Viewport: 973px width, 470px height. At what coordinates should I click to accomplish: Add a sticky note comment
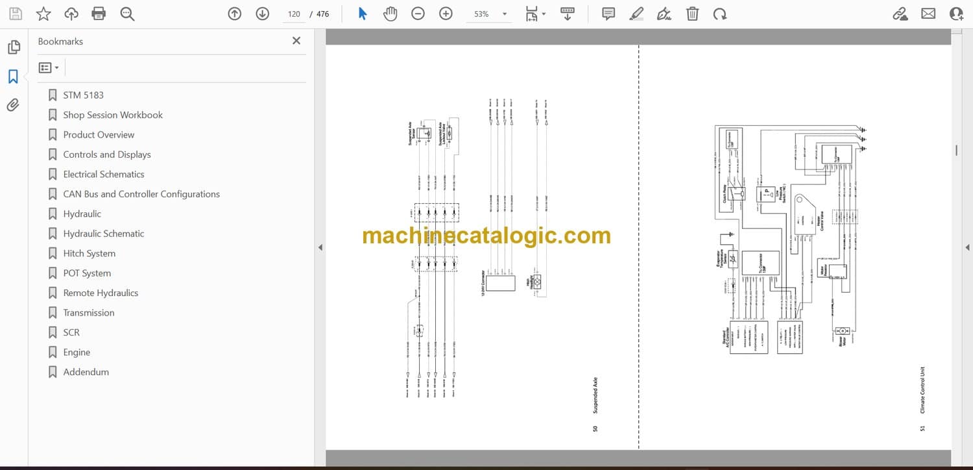tap(608, 14)
